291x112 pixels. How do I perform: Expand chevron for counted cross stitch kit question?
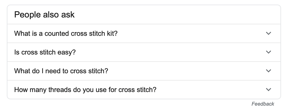268,33
